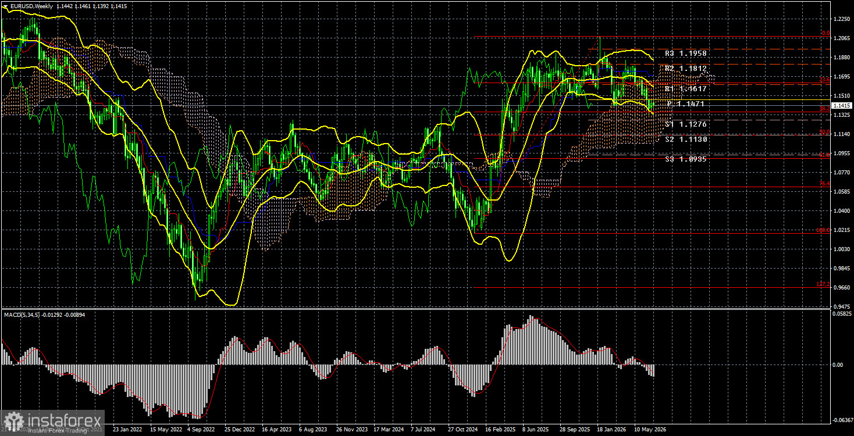Click the R3 1.1958 resistance label
This screenshot has width=854, height=436.
pyautogui.click(x=686, y=53)
